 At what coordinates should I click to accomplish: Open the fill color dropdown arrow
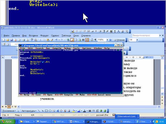(76, 111)
